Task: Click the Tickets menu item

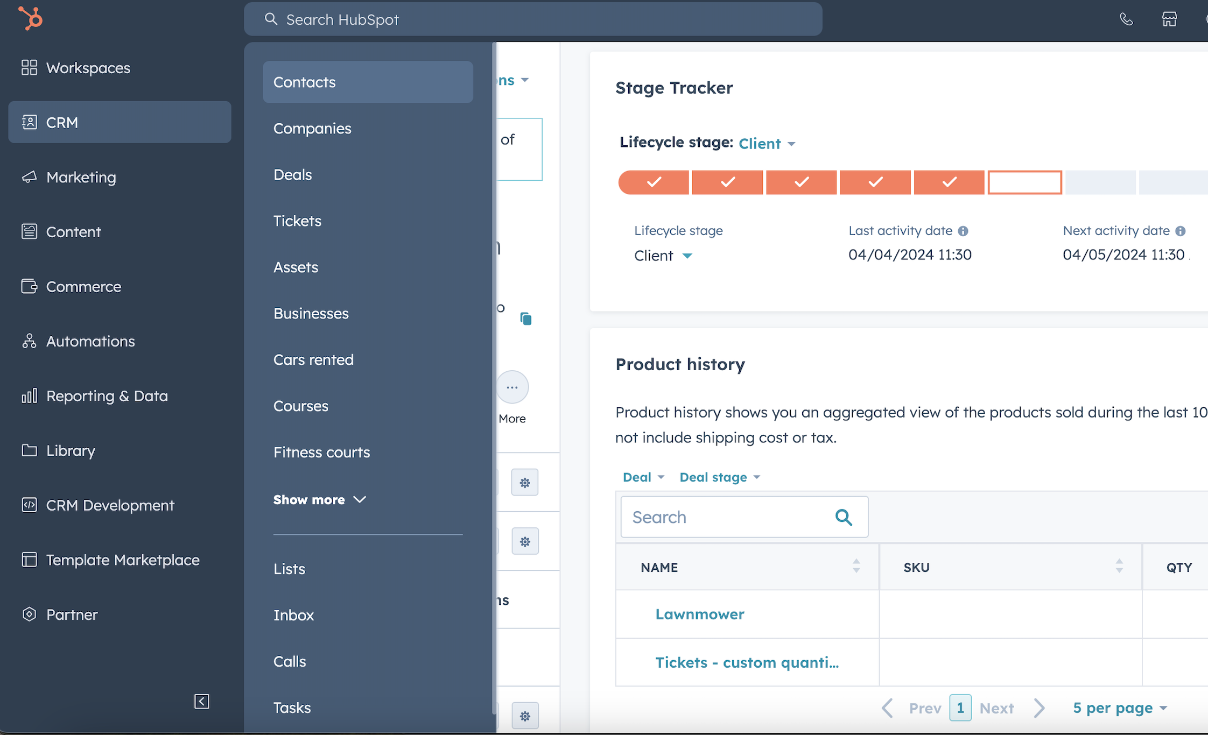Action: point(297,220)
